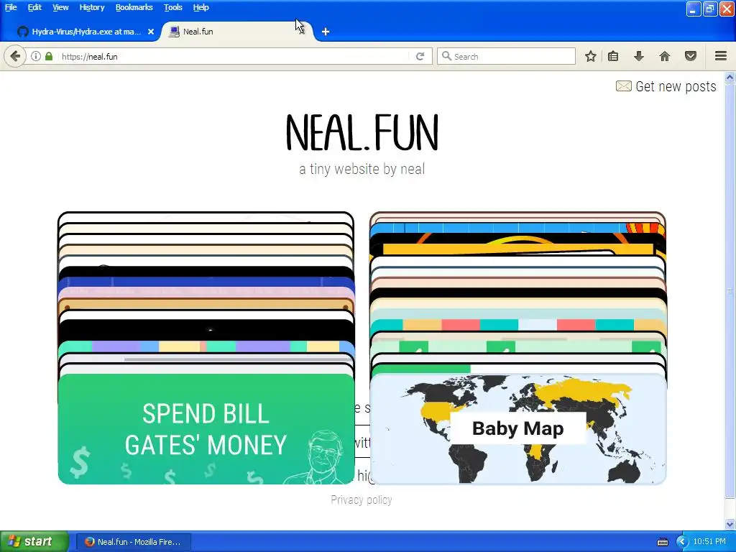Image resolution: width=736 pixels, height=552 pixels.
Task: Click the tagline 'a tiny website by neal'
Action: [x=362, y=169]
